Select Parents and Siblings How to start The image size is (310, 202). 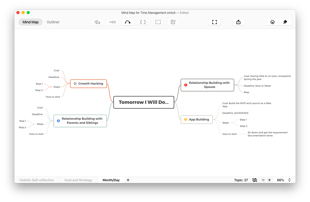coord(36,134)
